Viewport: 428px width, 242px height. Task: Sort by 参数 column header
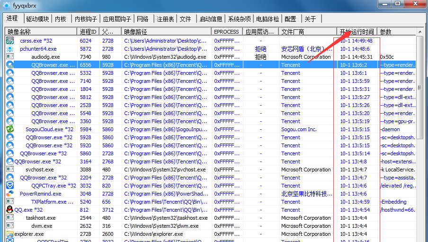pos(397,32)
